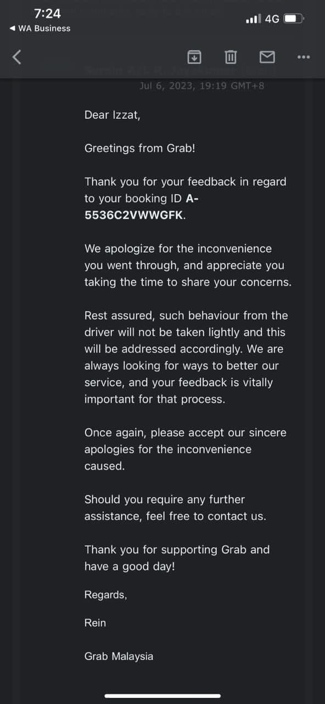Open the three-dot more options menu

304,57
